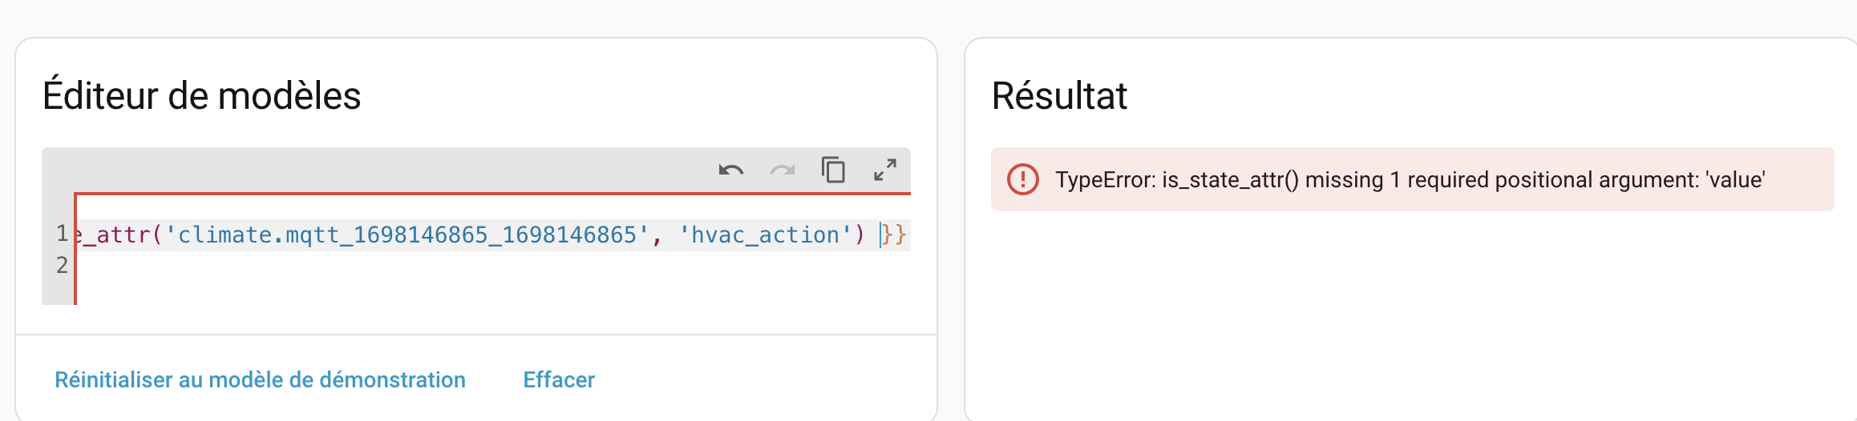1857x421 pixels.
Task: Click the comma between the two arguments
Action: click(x=657, y=236)
